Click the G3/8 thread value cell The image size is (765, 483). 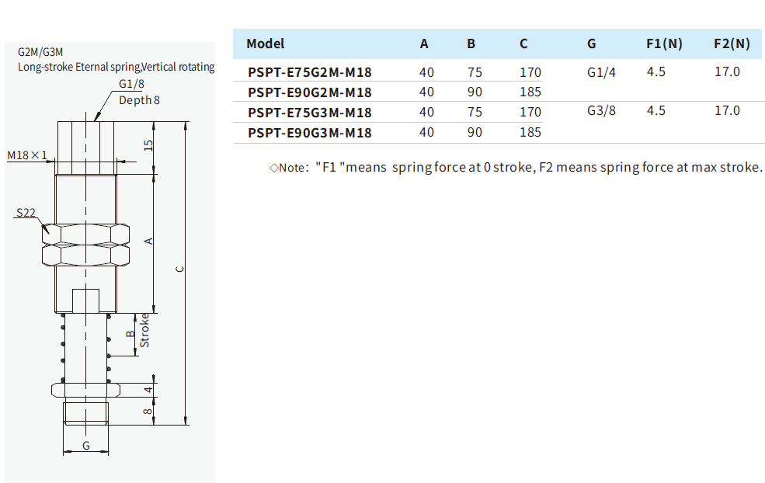click(601, 111)
